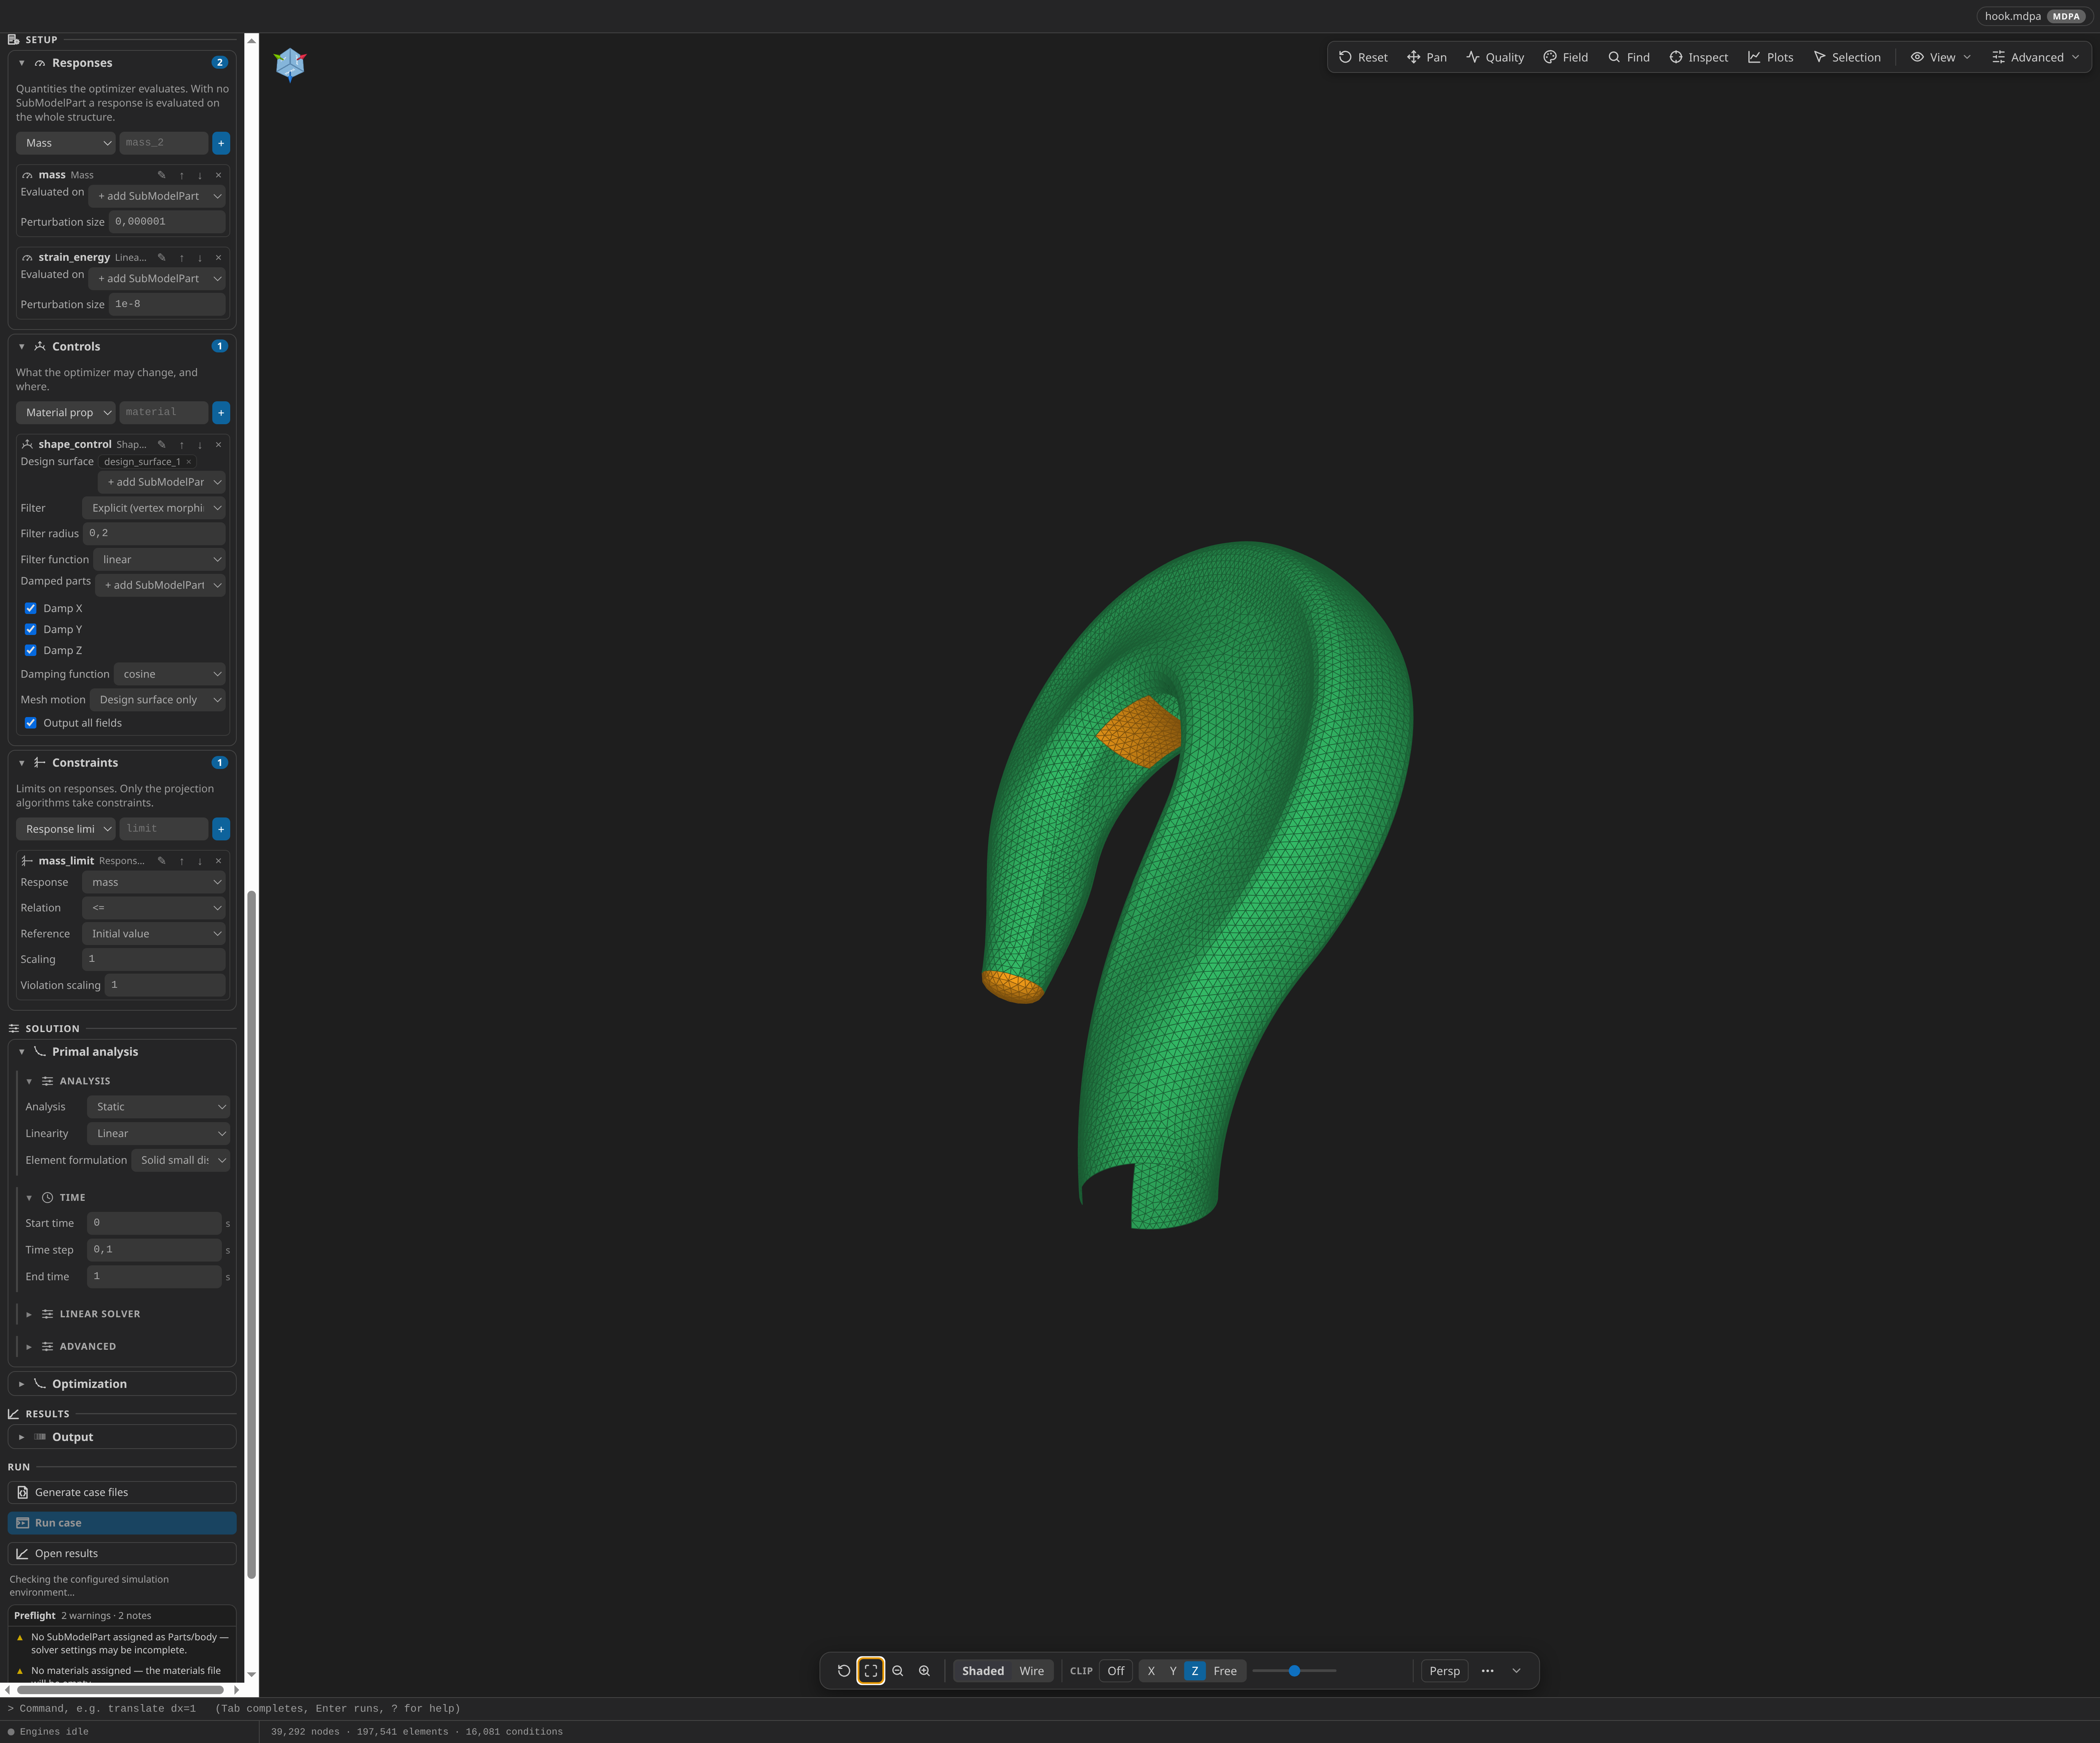Open the Mesh motion dropdown

[x=158, y=700]
